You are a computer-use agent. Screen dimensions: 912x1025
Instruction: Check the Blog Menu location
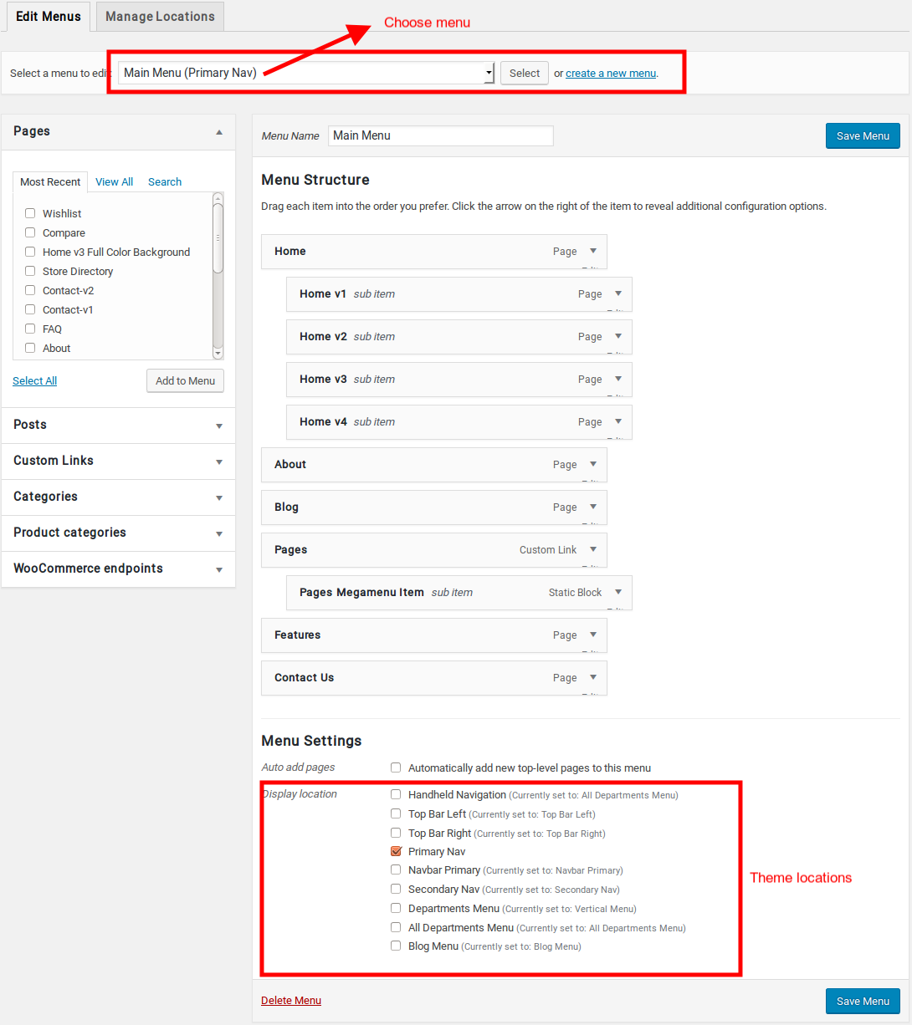(396, 946)
